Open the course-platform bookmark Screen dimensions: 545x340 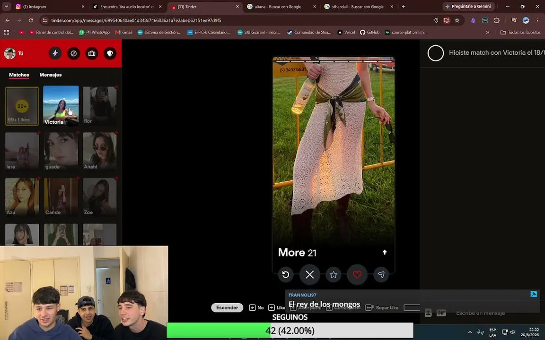point(406,32)
